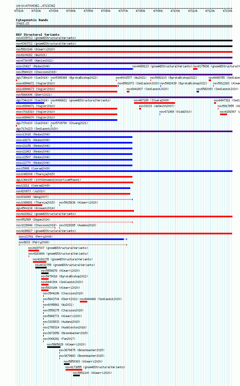Click the nsv3544020 (Chaisson2019) label
240x386 pixels.
[x=36, y=72]
